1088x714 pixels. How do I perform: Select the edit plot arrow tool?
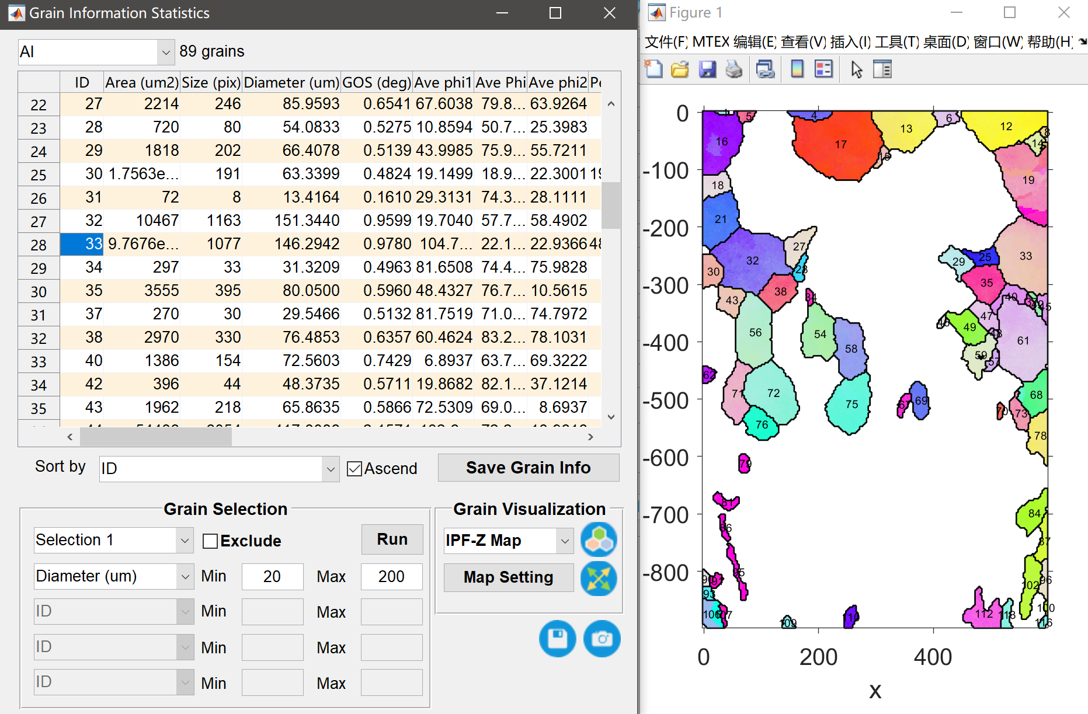tap(856, 69)
